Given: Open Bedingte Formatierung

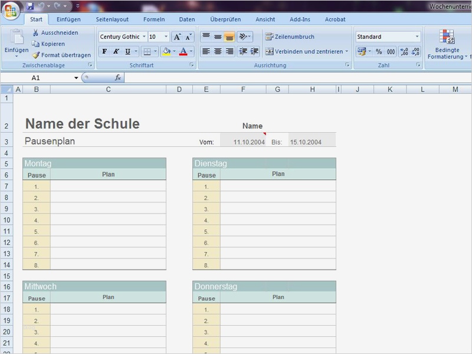Looking at the screenshot, I should tap(447, 45).
